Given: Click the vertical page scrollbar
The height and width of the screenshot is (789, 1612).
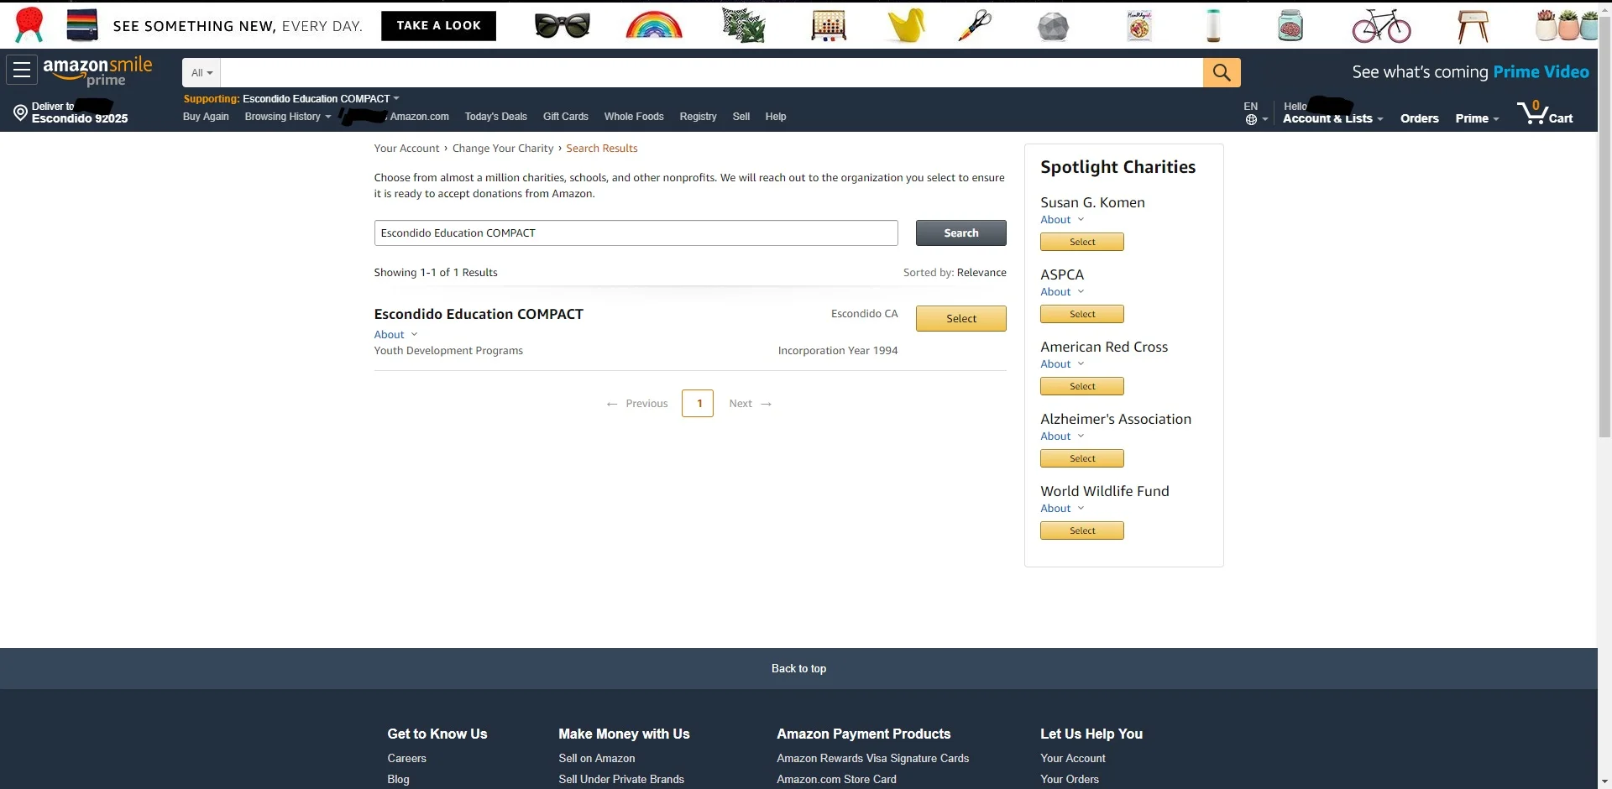Looking at the screenshot, I should (1604, 227).
